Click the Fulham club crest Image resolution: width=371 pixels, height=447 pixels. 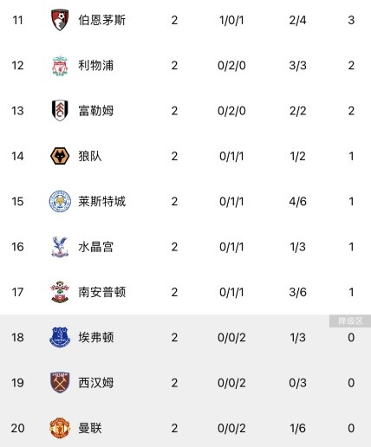click(x=60, y=111)
